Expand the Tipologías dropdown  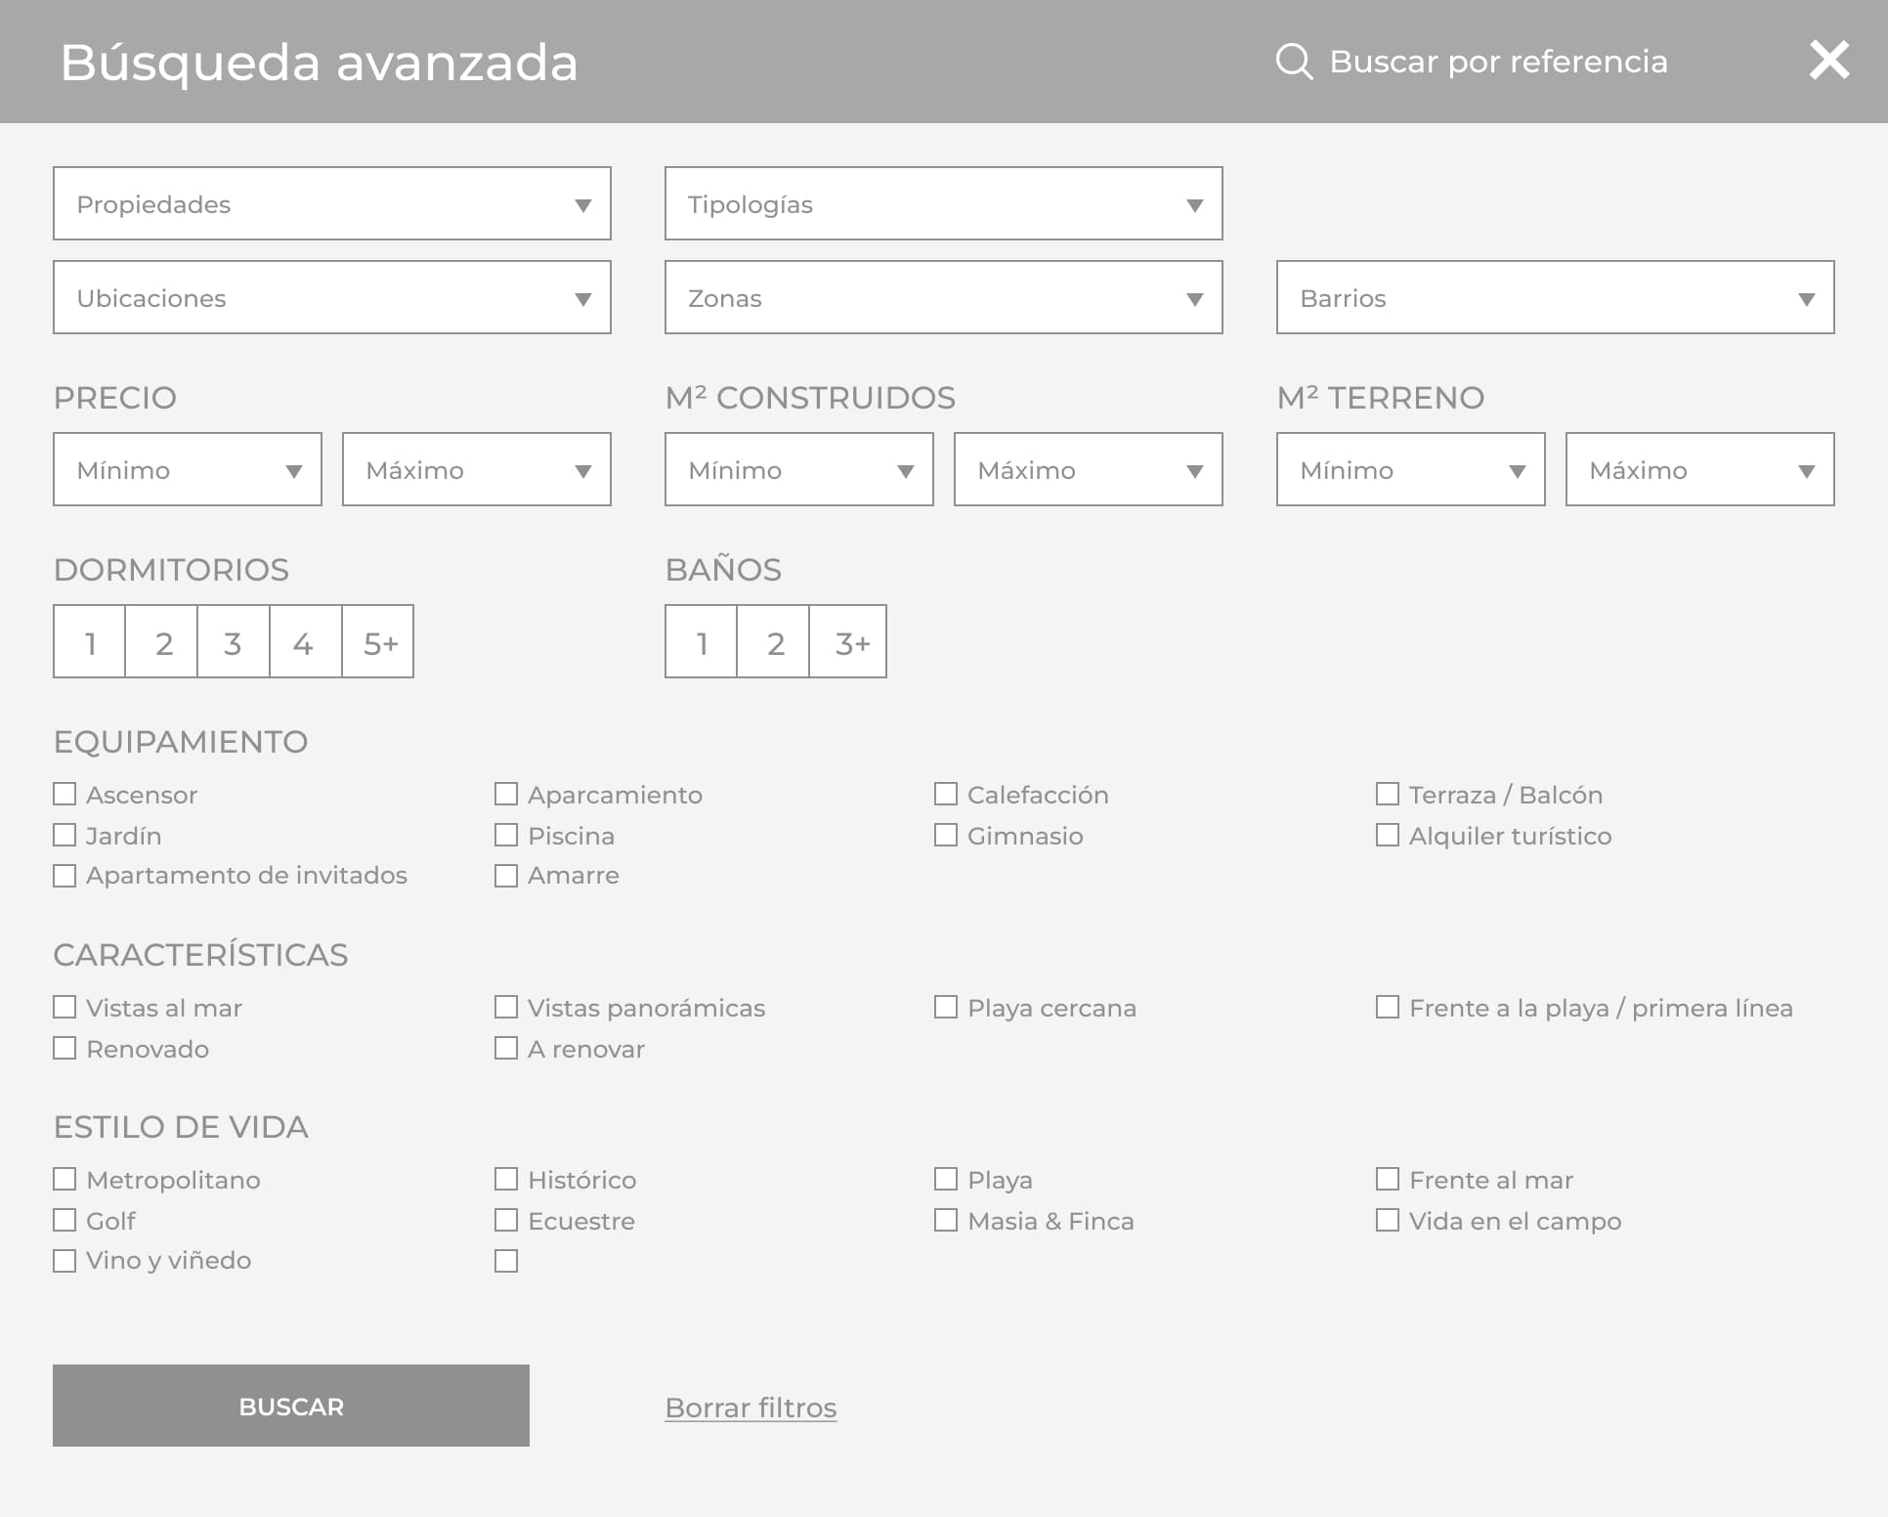click(x=943, y=203)
